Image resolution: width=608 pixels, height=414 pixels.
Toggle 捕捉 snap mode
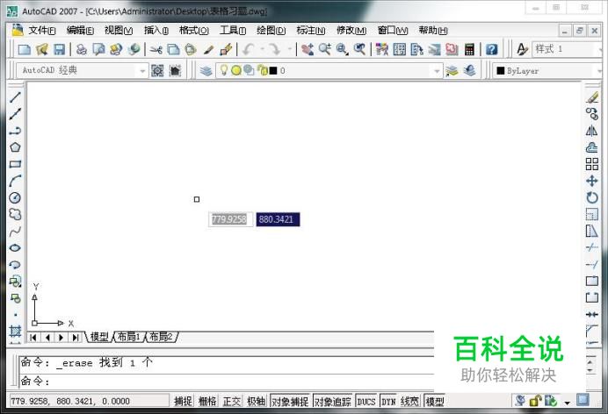[183, 402]
